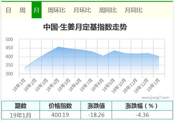This screenshot has width=174, height=121.
Task: Click the 18年12月 axis label
Action: tap(141, 86)
